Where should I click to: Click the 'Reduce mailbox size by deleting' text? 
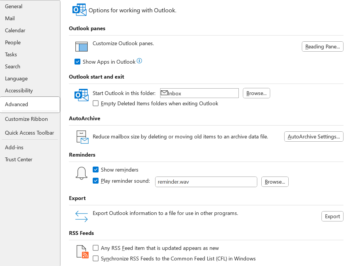click(x=180, y=137)
